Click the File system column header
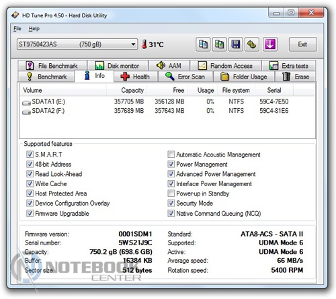 [236, 90]
